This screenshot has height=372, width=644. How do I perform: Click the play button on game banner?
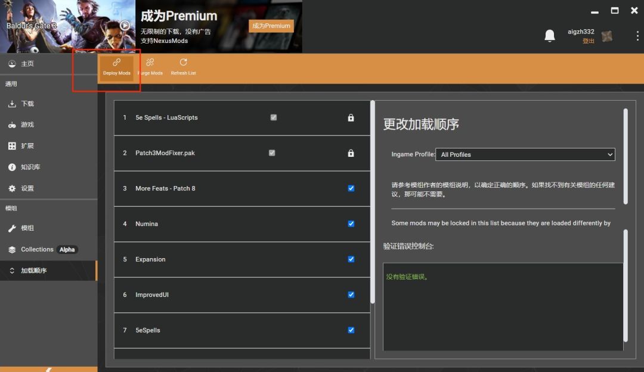125,26
